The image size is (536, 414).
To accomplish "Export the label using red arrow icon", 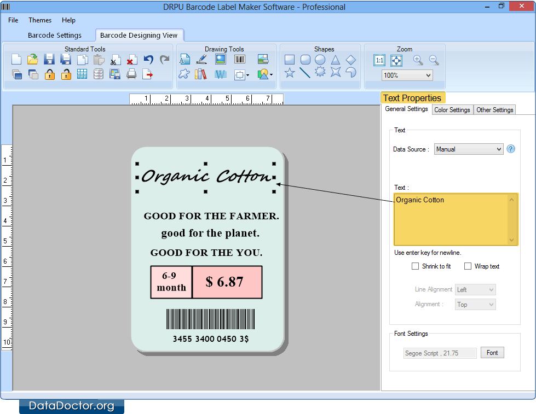I will point(148,74).
